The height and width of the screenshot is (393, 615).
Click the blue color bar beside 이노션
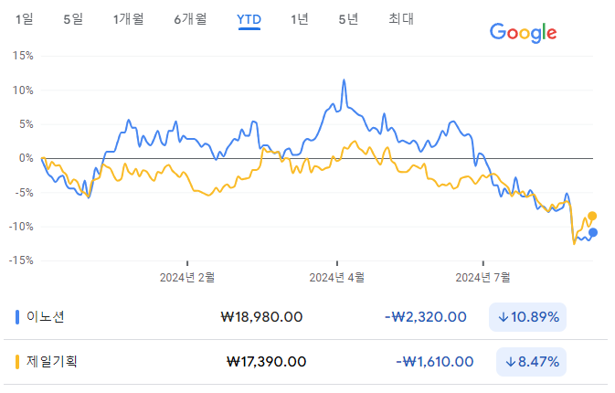pyautogui.click(x=17, y=317)
